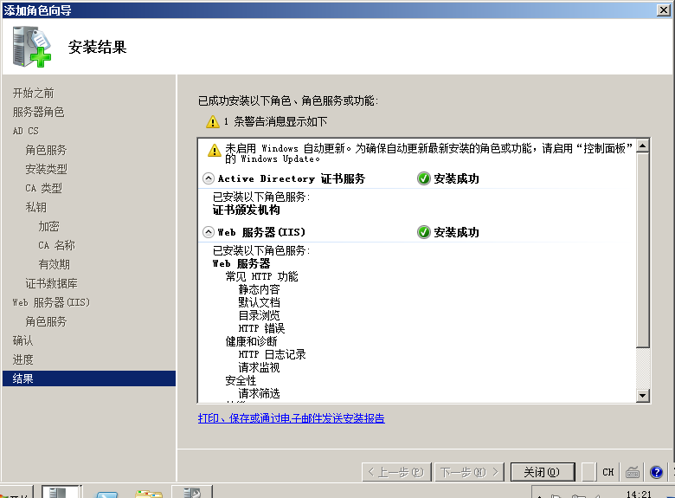
Task: Select 有效期 step in sidebar
Action: 54,264
